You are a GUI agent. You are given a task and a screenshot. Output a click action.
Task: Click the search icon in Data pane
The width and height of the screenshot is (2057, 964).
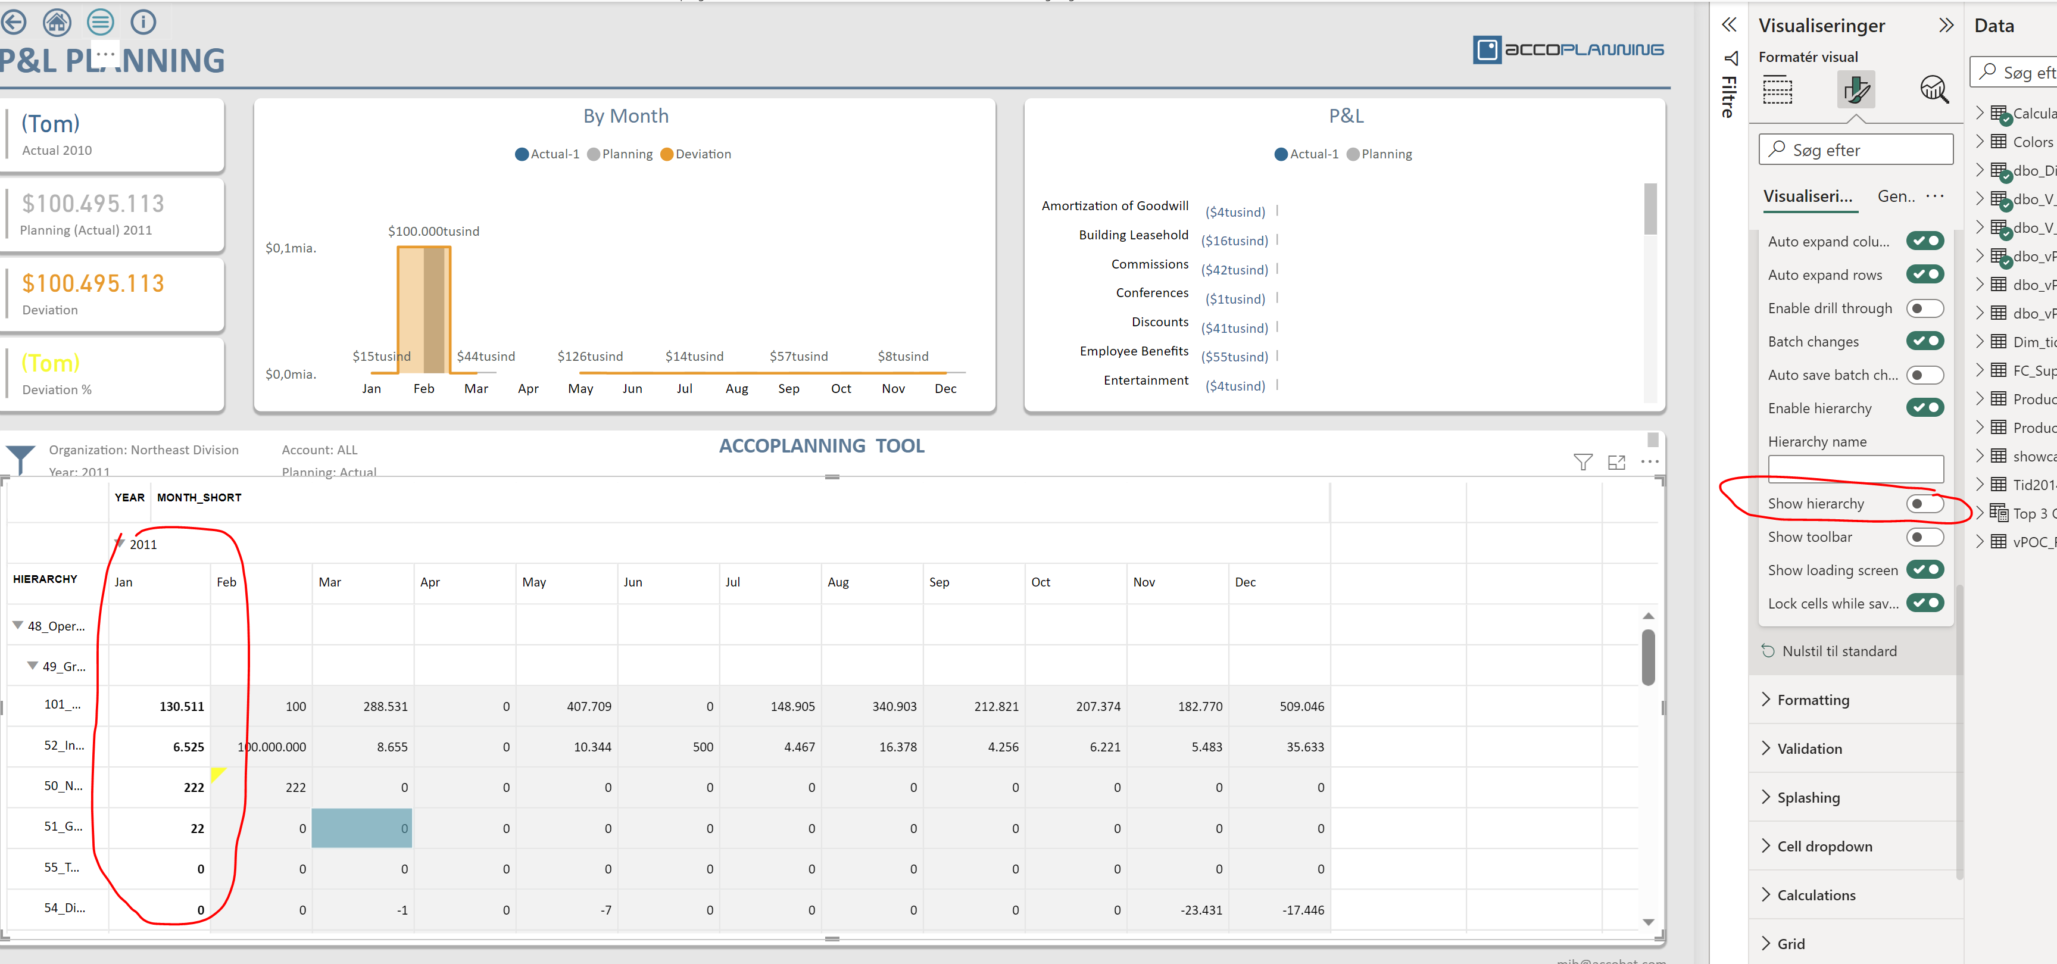click(1987, 72)
